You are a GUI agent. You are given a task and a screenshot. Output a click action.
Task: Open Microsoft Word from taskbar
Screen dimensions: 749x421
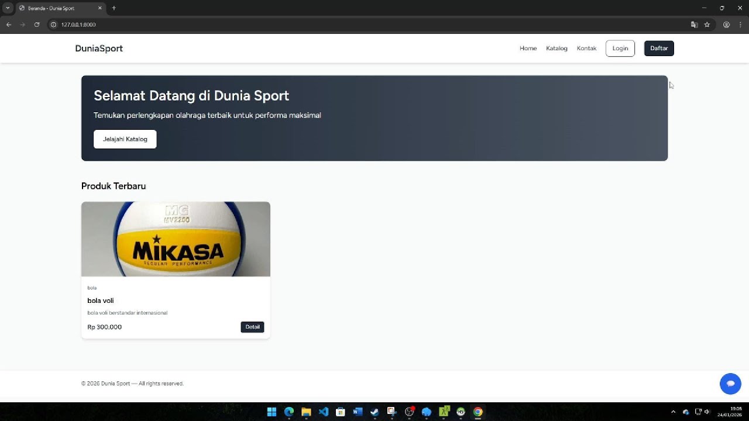[358, 412]
